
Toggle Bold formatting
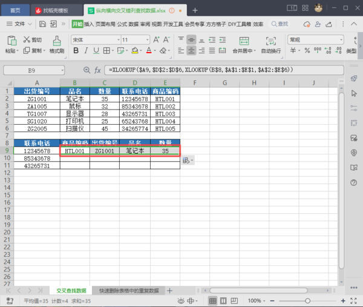(x=75, y=51)
